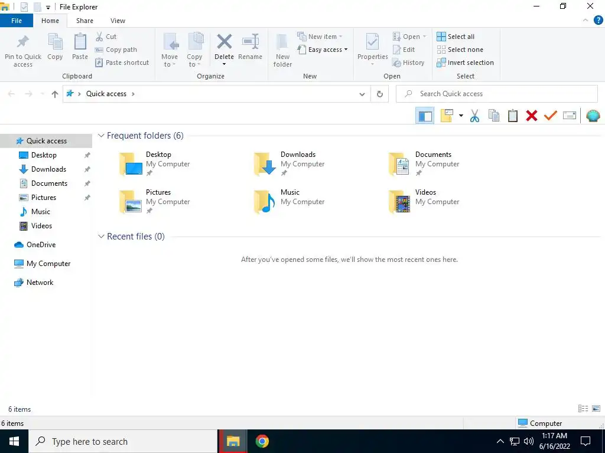
Task: Click Paste shortcut in ribbon
Action: [122, 63]
